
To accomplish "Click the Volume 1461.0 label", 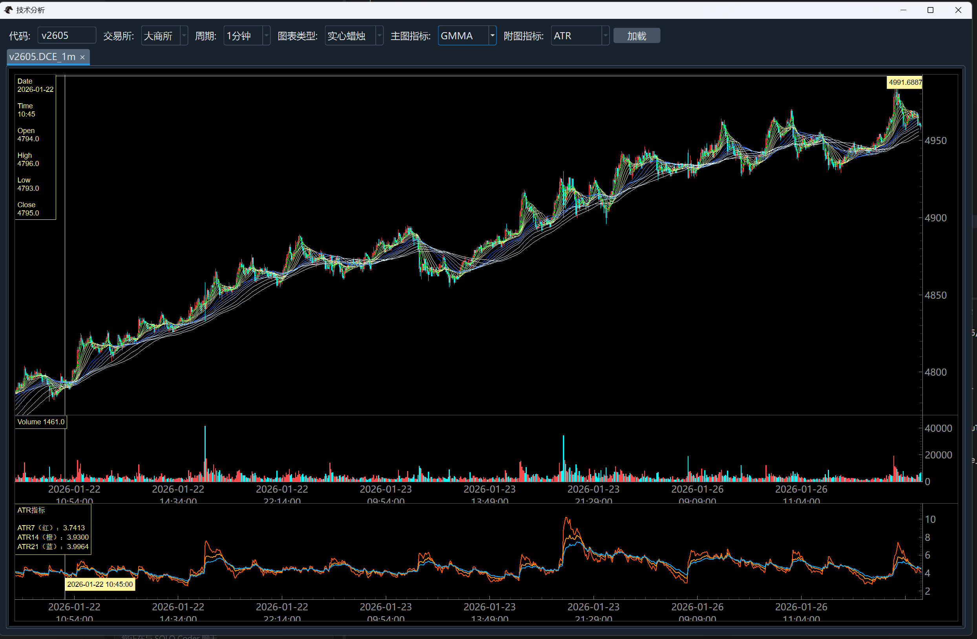I will point(41,422).
